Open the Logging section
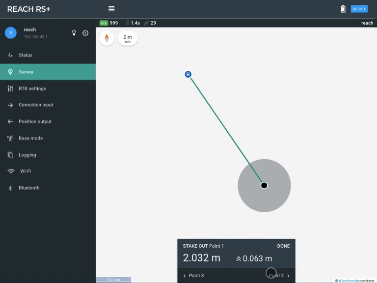The image size is (377, 283). pos(48,155)
